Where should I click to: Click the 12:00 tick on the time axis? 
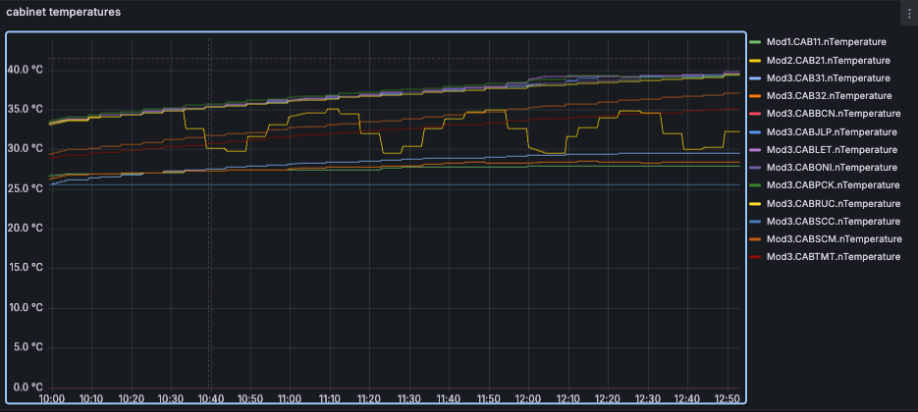528,399
